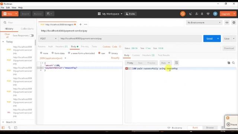Click the Beautify link
Viewport: 238px width, 134px height.
point(115,58)
